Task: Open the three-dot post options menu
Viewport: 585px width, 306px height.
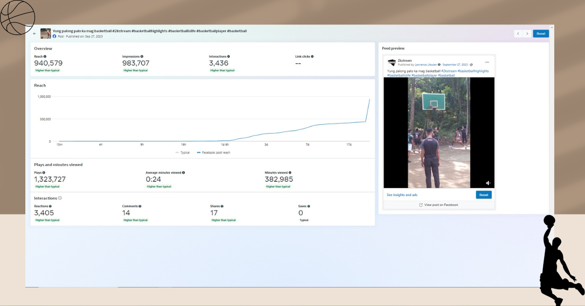Action: click(487, 62)
